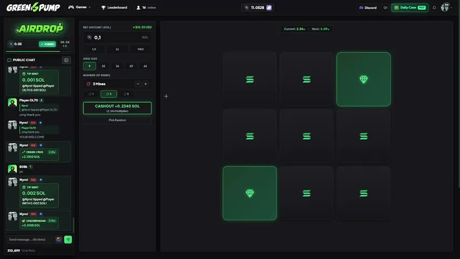The width and height of the screenshot is (460, 259).
Task: Select grid size 64
Action: (145, 66)
